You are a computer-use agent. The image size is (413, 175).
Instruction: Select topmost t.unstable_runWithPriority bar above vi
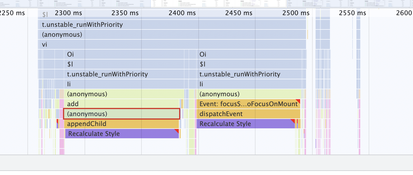[172, 25]
